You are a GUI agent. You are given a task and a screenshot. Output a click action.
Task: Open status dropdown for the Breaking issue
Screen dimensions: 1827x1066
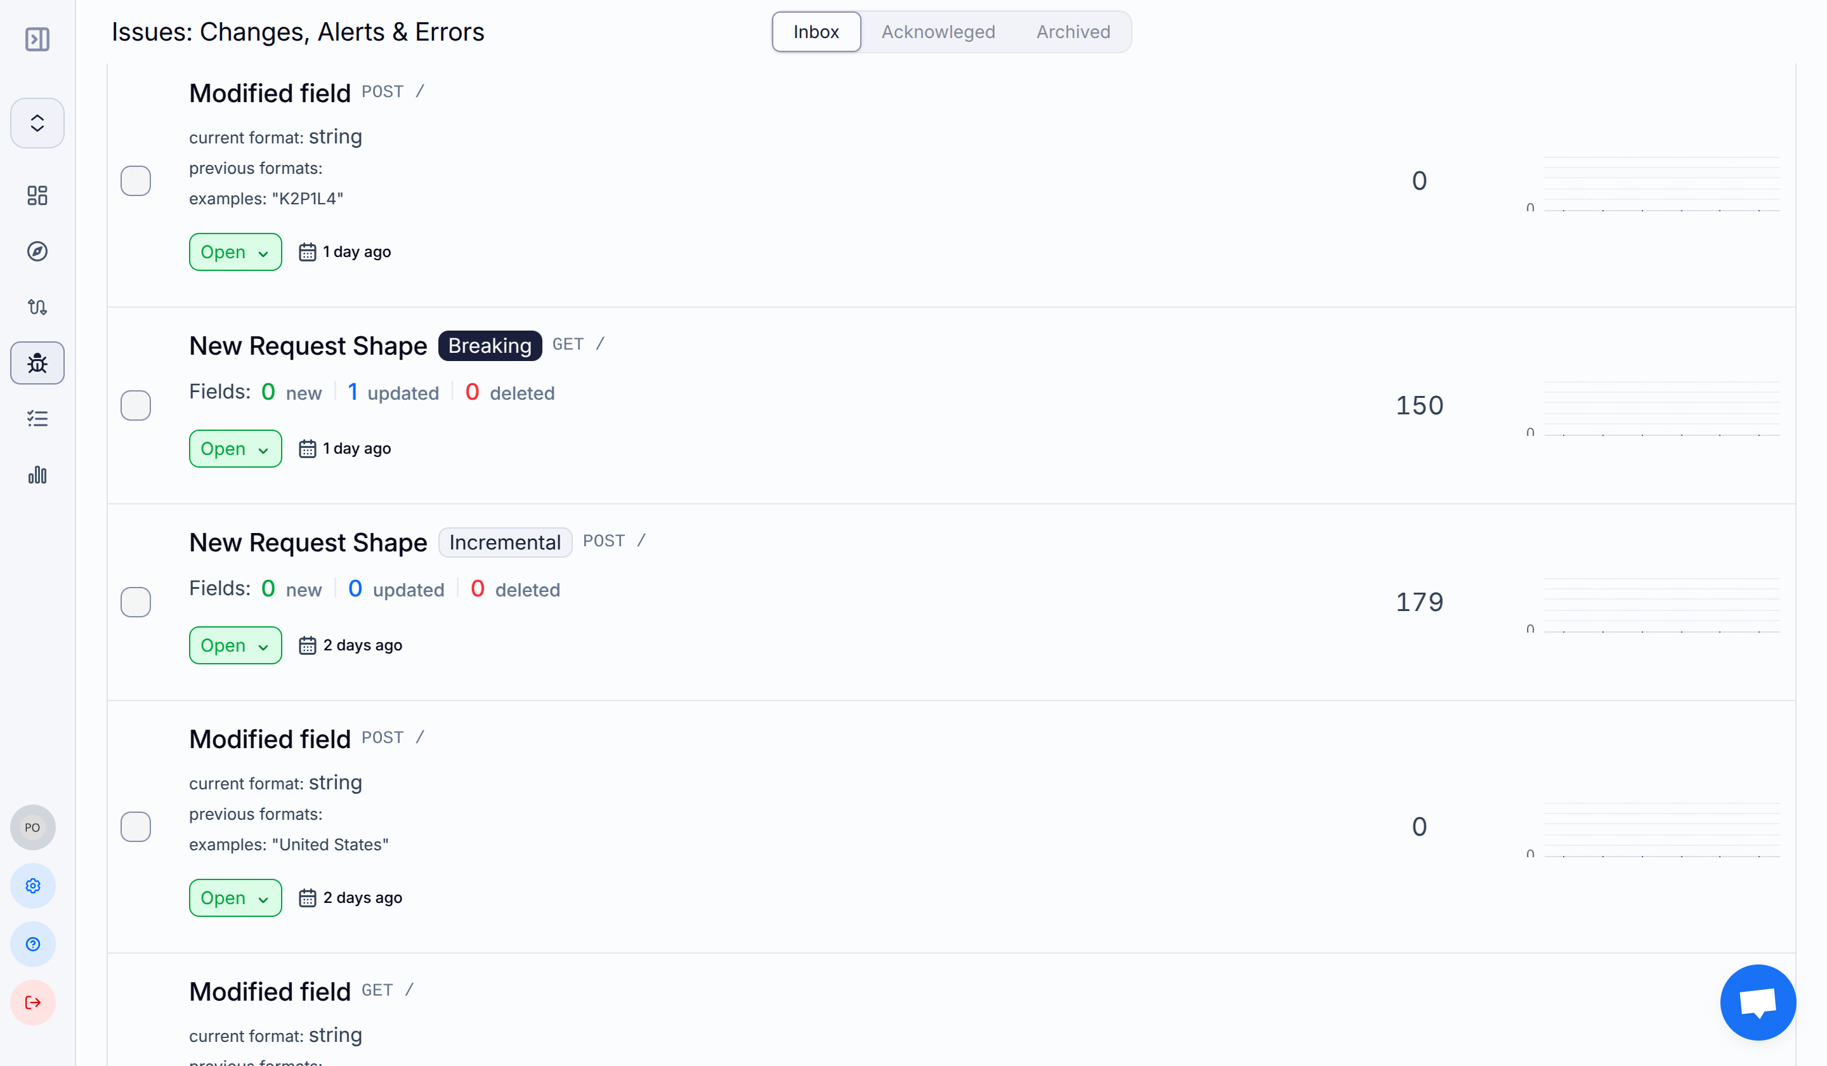coord(235,448)
